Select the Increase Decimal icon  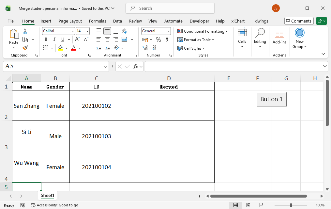pyautogui.click(x=145, y=48)
